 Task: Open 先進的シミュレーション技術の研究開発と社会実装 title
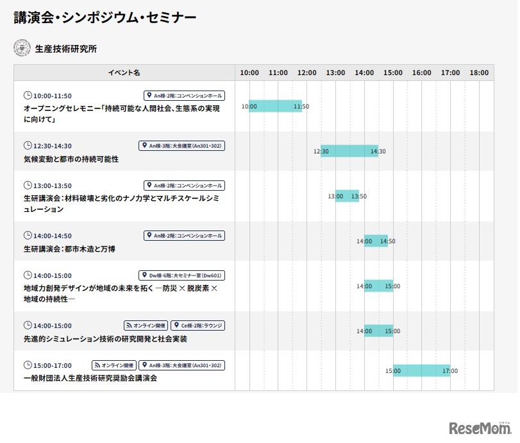pyautogui.click(x=105, y=339)
